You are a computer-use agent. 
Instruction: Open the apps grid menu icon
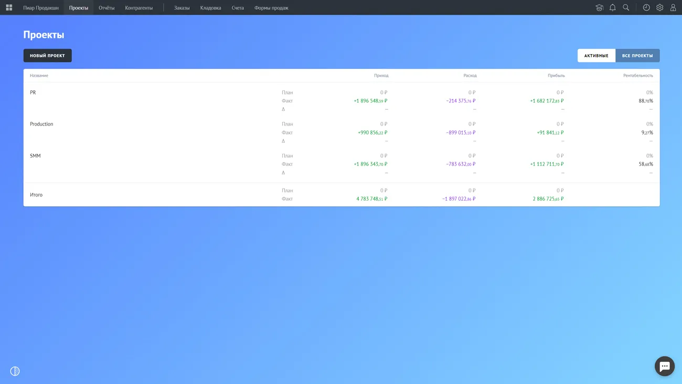click(x=9, y=7)
